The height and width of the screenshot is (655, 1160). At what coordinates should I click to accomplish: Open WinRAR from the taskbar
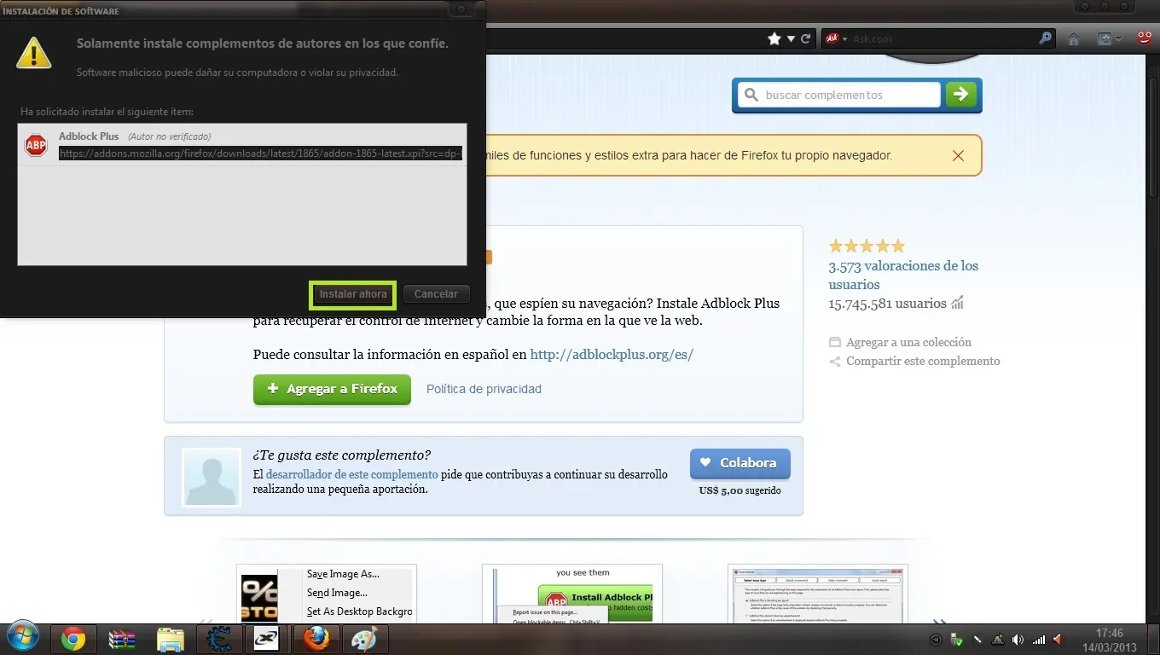(122, 639)
